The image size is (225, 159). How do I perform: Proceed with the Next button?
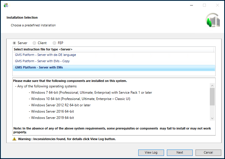pos(179,152)
